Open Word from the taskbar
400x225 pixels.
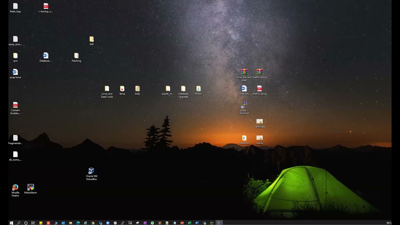tap(197, 223)
